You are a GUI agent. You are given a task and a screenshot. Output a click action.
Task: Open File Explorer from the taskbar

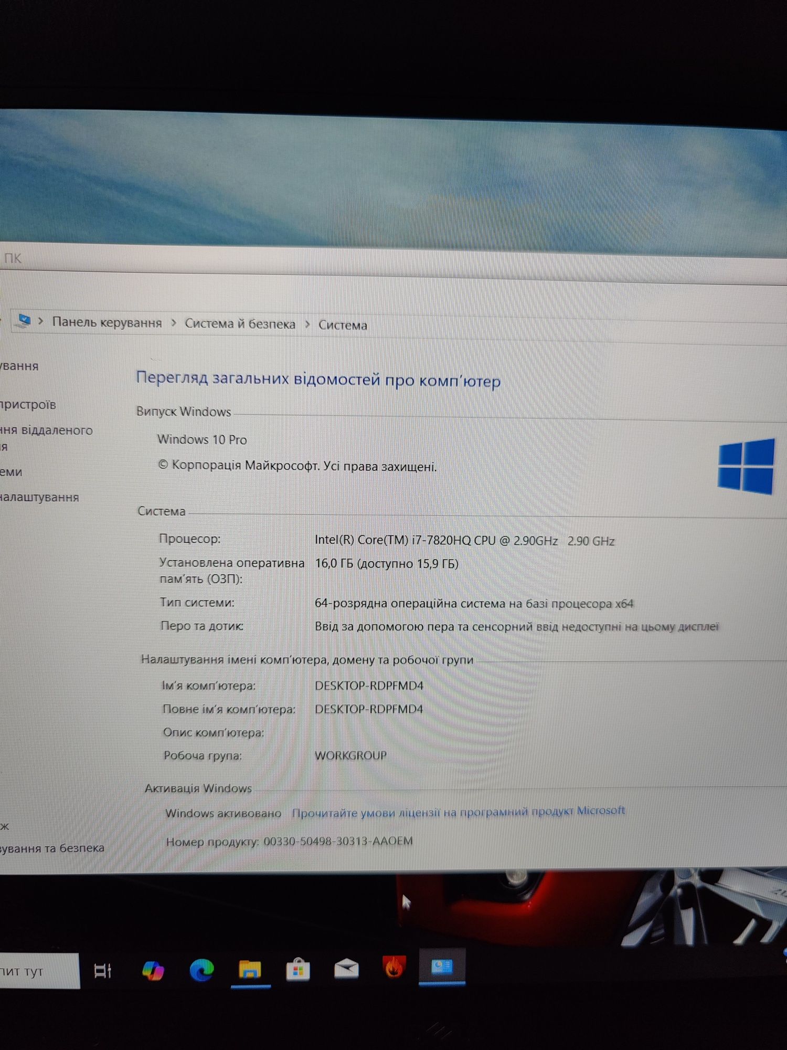[250, 969]
